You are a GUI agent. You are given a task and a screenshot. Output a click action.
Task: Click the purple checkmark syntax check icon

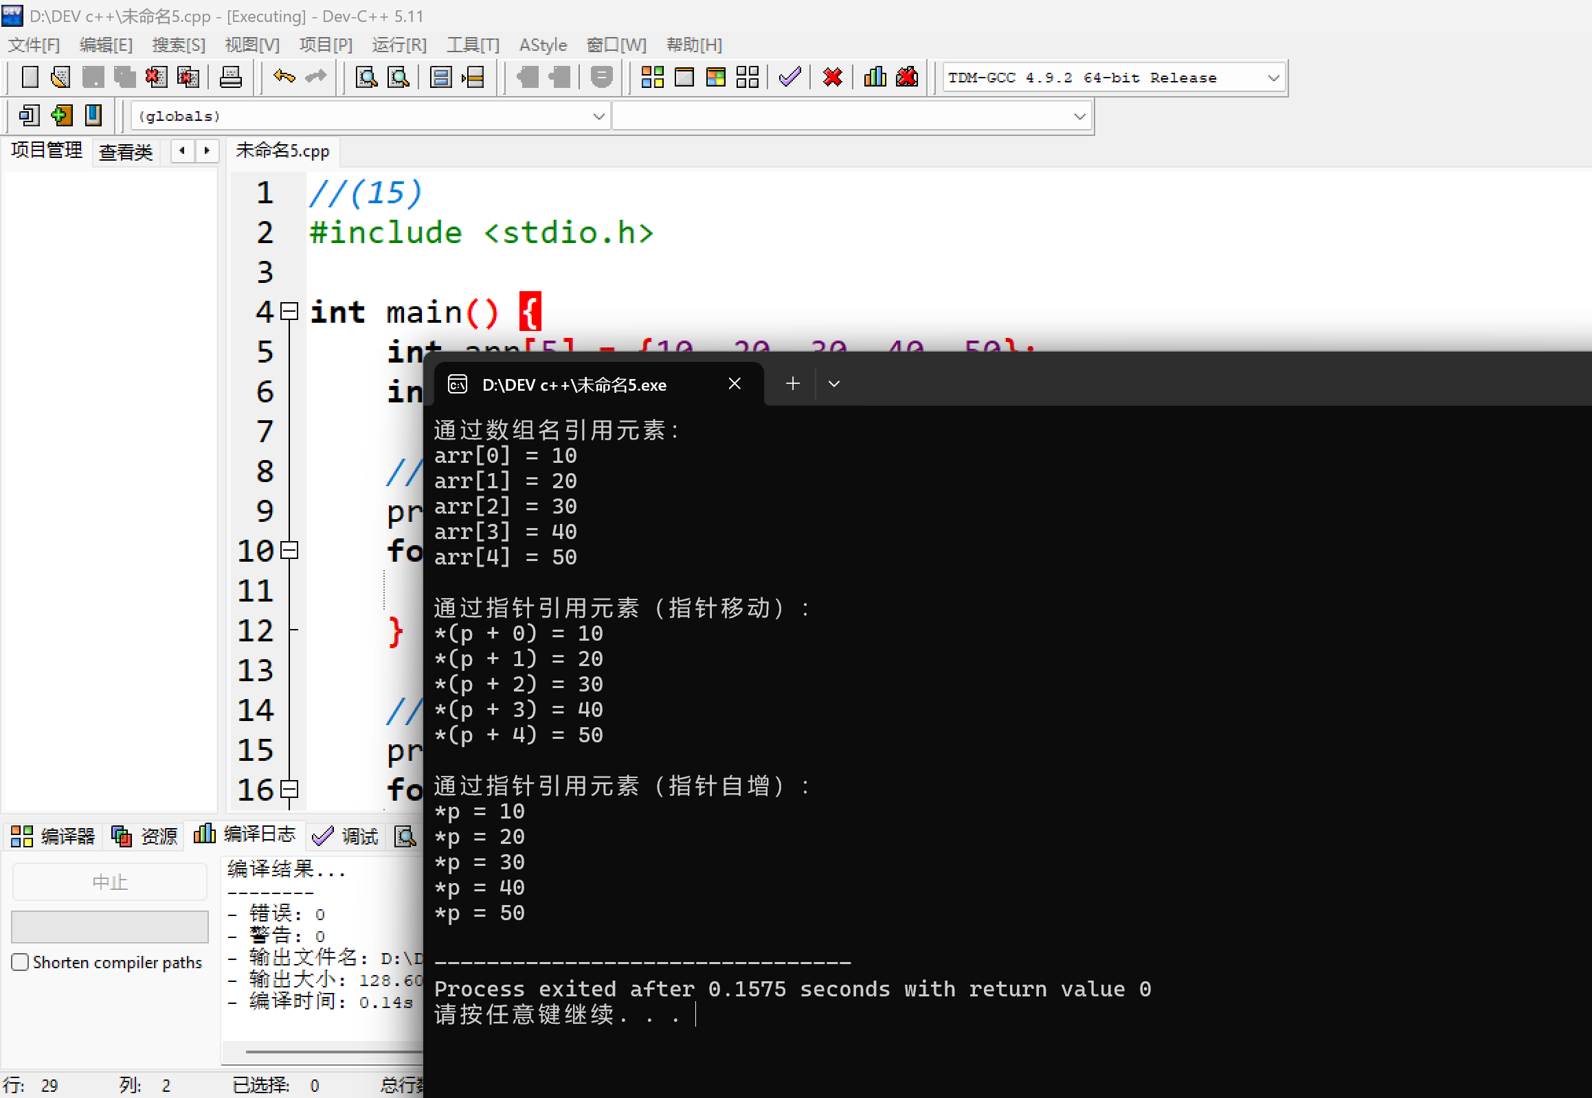[789, 77]
